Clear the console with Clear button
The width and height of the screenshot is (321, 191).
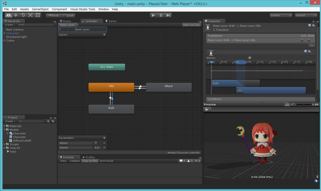(63, 161)
